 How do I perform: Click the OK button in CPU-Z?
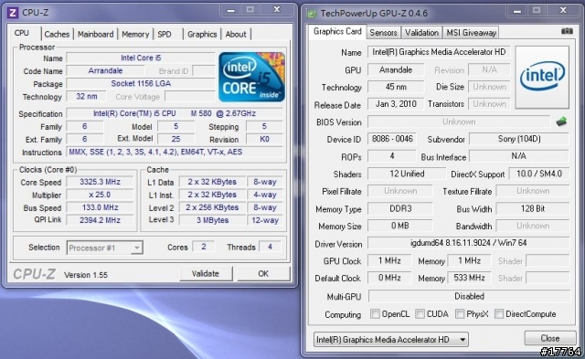click(x=263, y=274)
